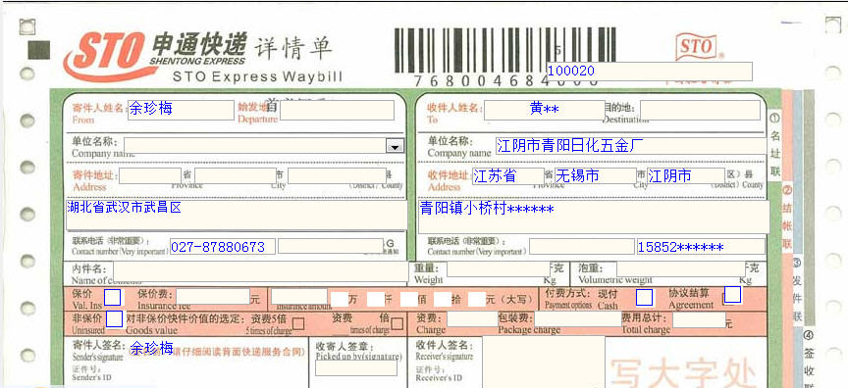Click sender name field containing 余珍梅
This screenshot has height=388, width=848.
(x=182, y=110)
